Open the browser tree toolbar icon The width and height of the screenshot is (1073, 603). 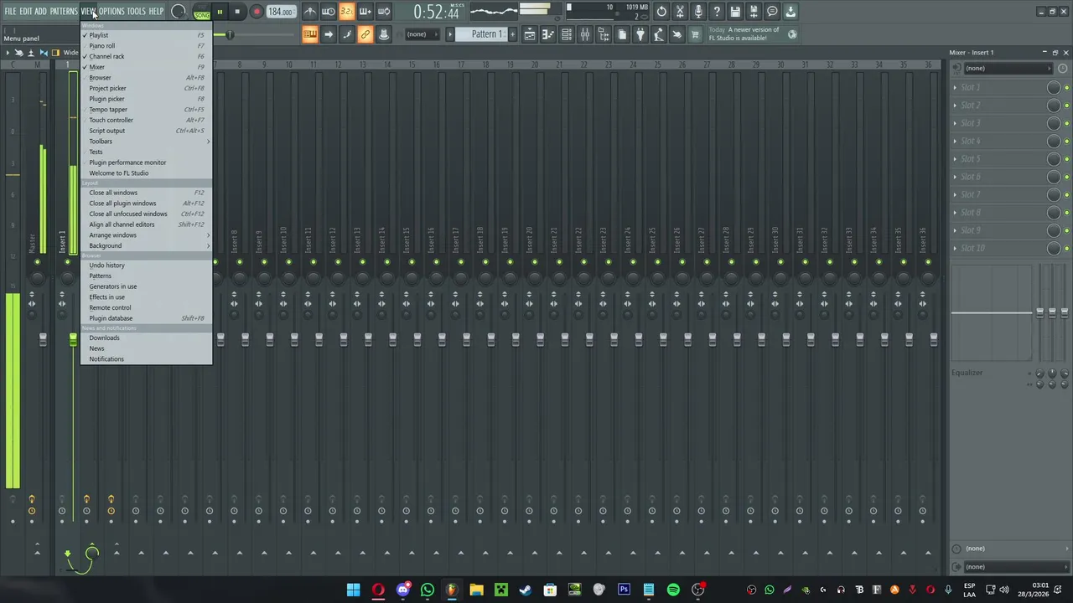604,34
